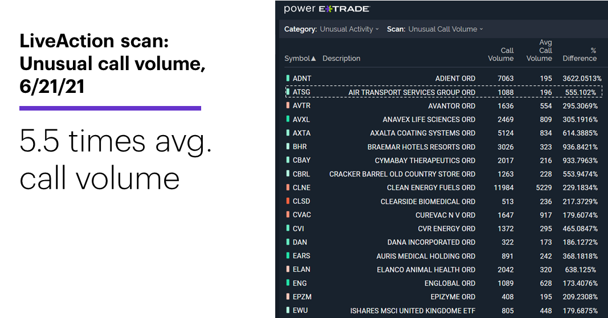
Task: Click the red indicator beside CVAC
Action: point(288,214)
